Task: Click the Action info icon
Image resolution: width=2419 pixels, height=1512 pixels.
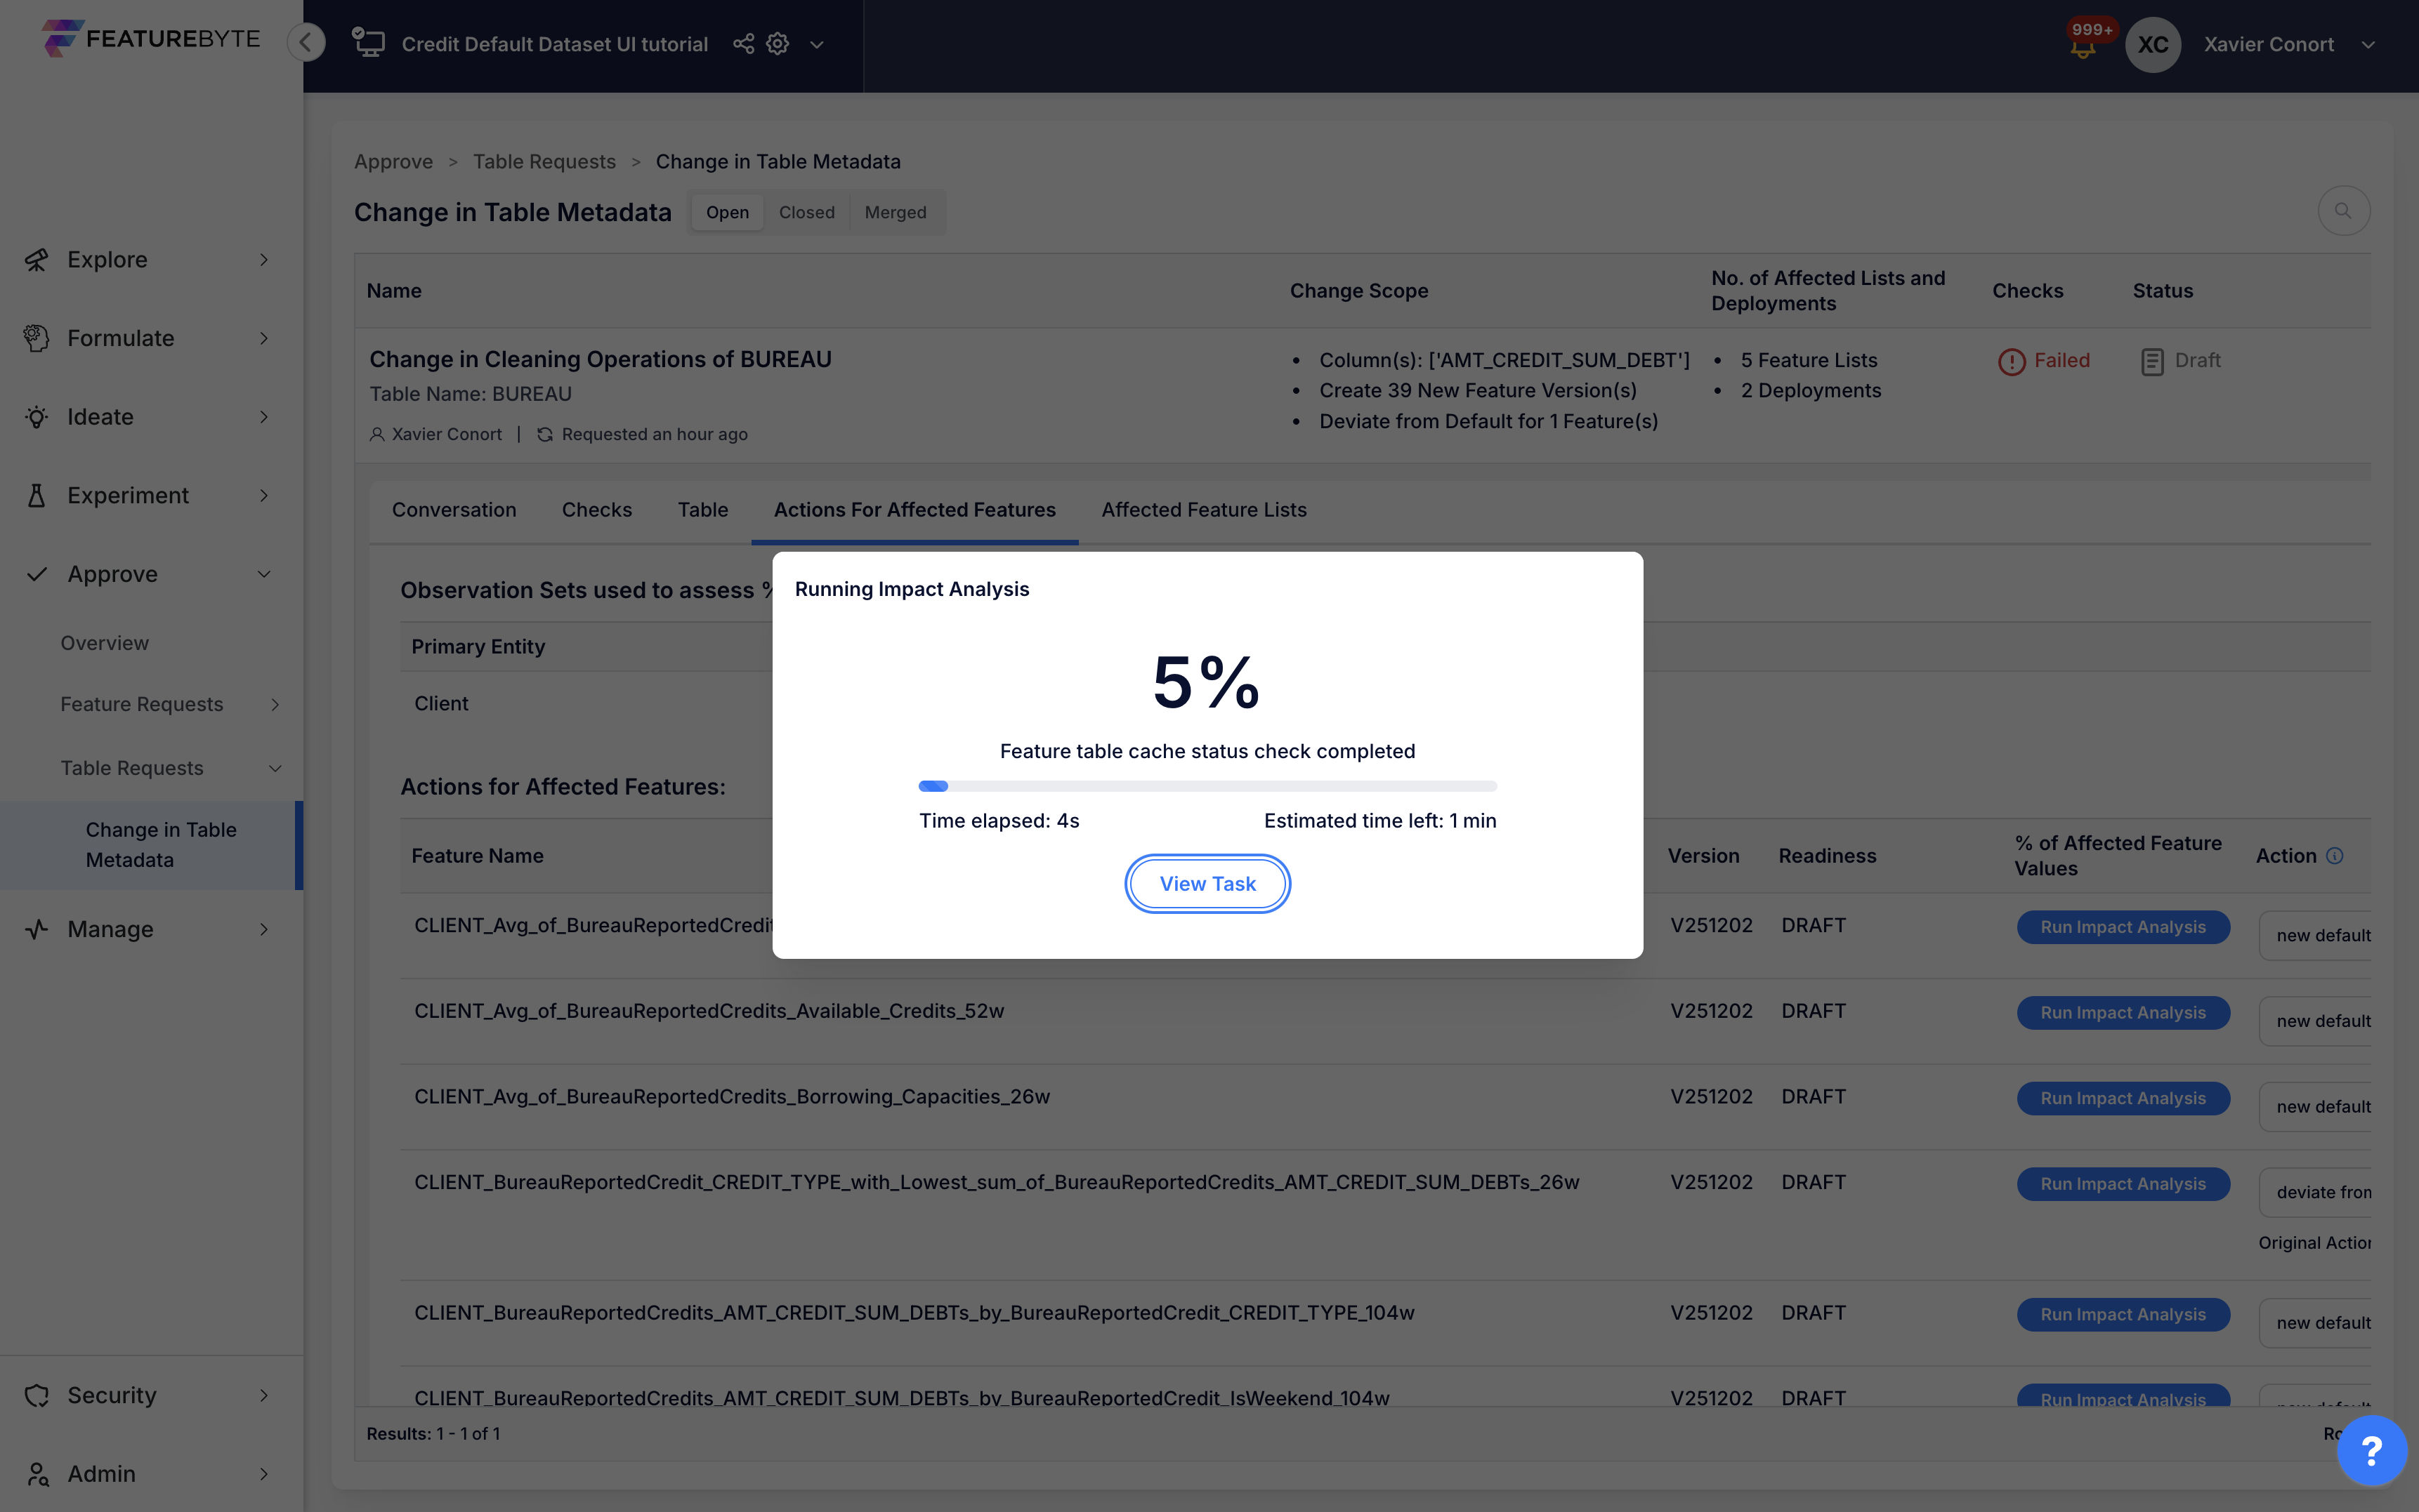Action: coord(2335,856)
